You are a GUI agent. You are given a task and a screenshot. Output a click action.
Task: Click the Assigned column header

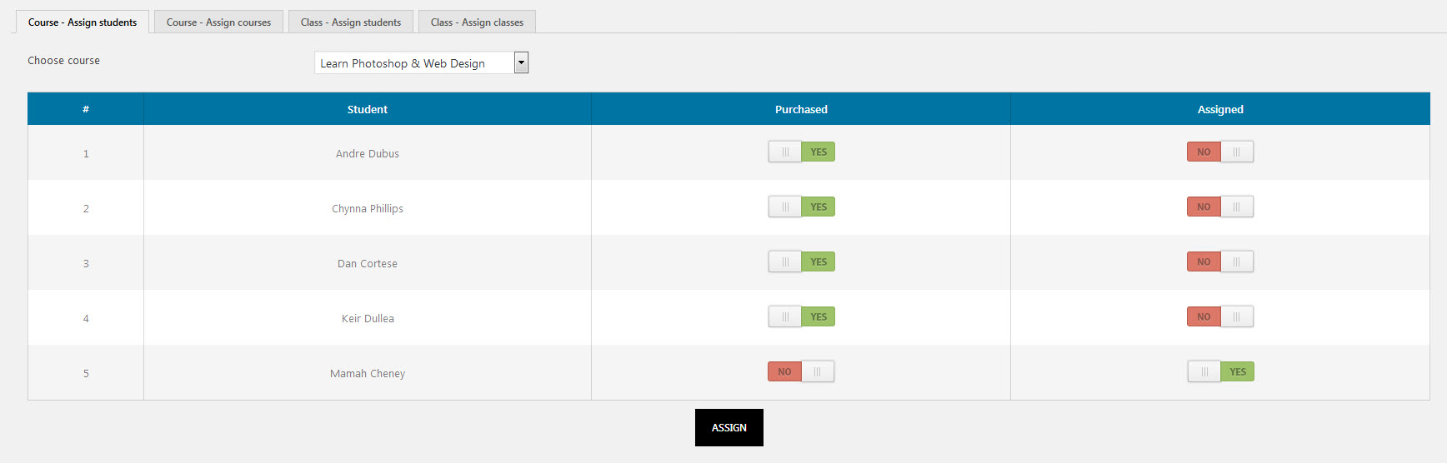click(x=1219, y=109)
